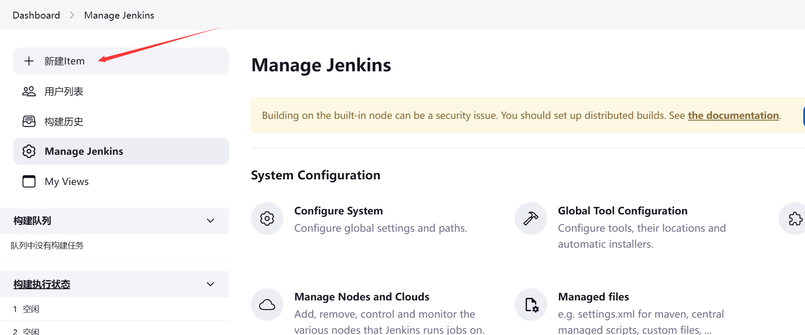
Task: Click the My Views window icon
Action: (x=29, y=182)
